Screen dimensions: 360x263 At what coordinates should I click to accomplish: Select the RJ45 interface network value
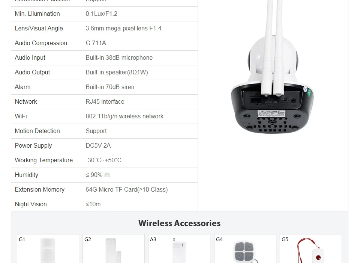(x=105, y=101)
